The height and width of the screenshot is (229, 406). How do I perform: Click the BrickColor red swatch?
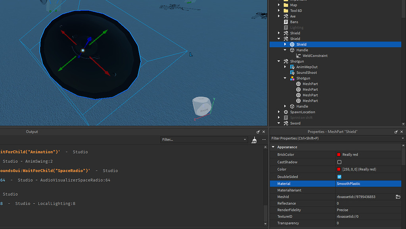tap(339, 155)
